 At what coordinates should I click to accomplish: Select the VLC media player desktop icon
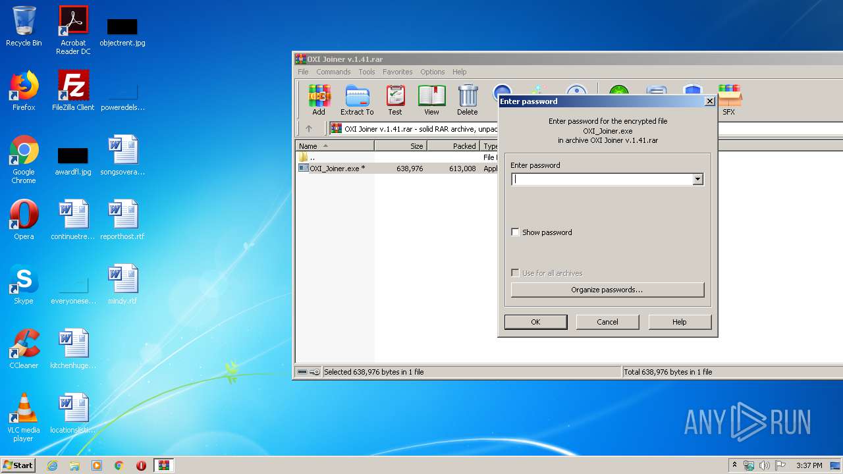coord(24,417)
